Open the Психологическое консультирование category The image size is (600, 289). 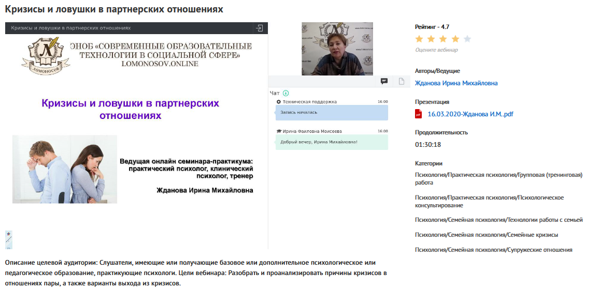coord(489,201)
